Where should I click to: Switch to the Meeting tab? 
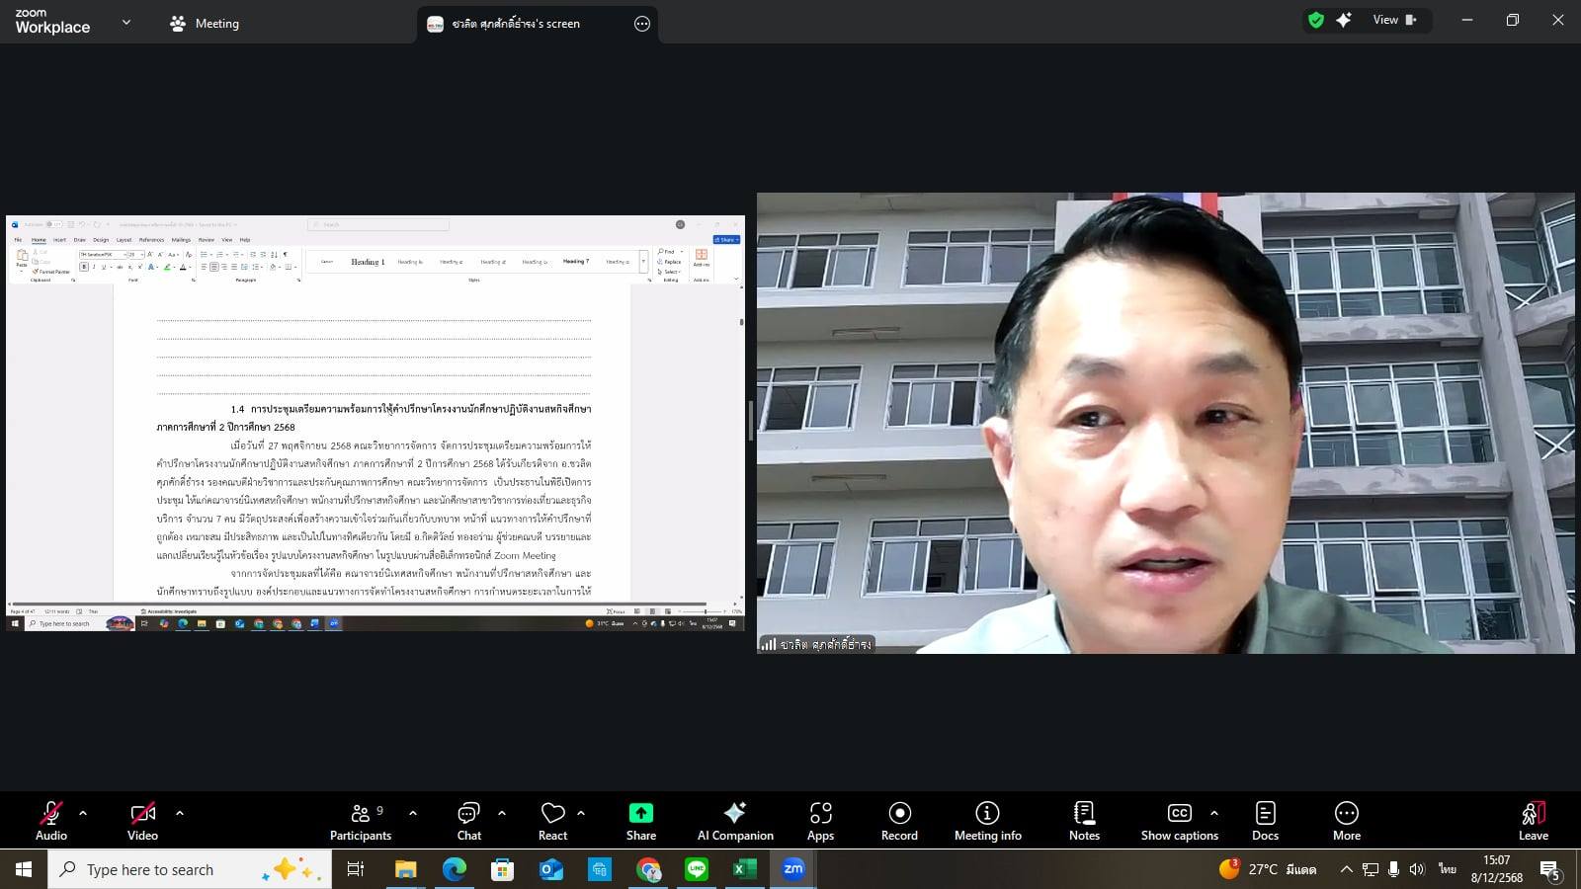point(205,24)
